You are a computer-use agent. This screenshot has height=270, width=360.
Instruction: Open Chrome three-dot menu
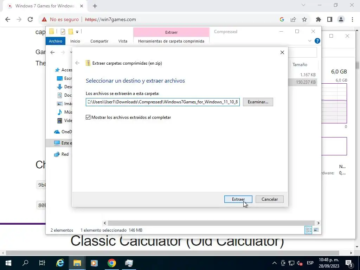point(352,20)
